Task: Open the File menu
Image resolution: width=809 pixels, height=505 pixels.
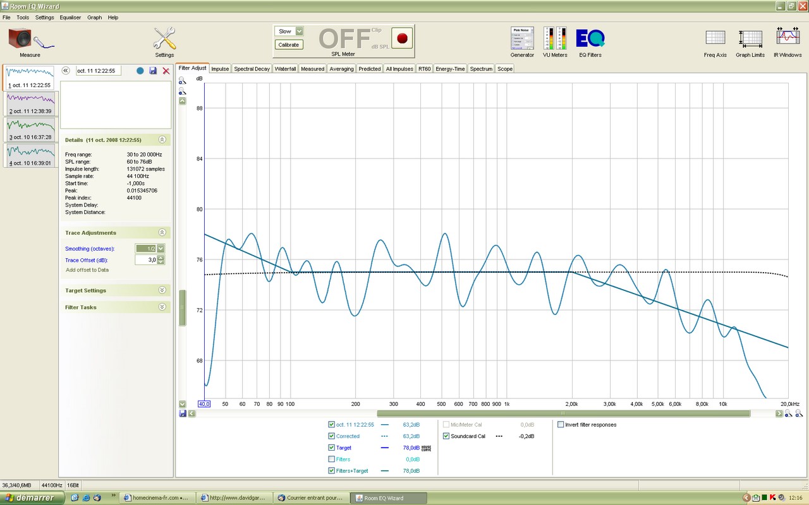Action: pos(6,18)
